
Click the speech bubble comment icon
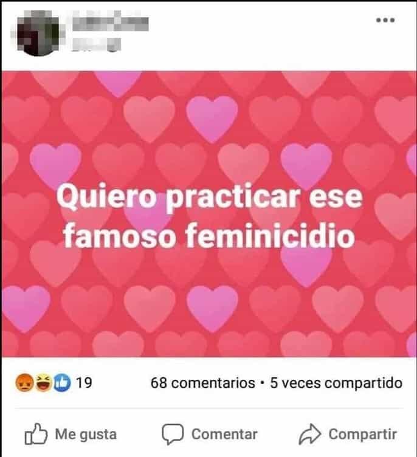[173, 434]
